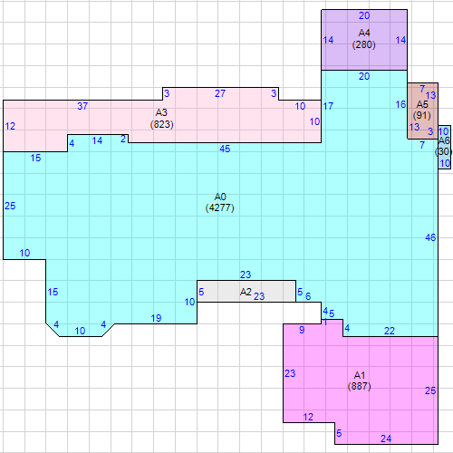Image resolution: width=453 pixels, height=453 pixels.
Task: Select the 6 dimension label
Action: 308,296
